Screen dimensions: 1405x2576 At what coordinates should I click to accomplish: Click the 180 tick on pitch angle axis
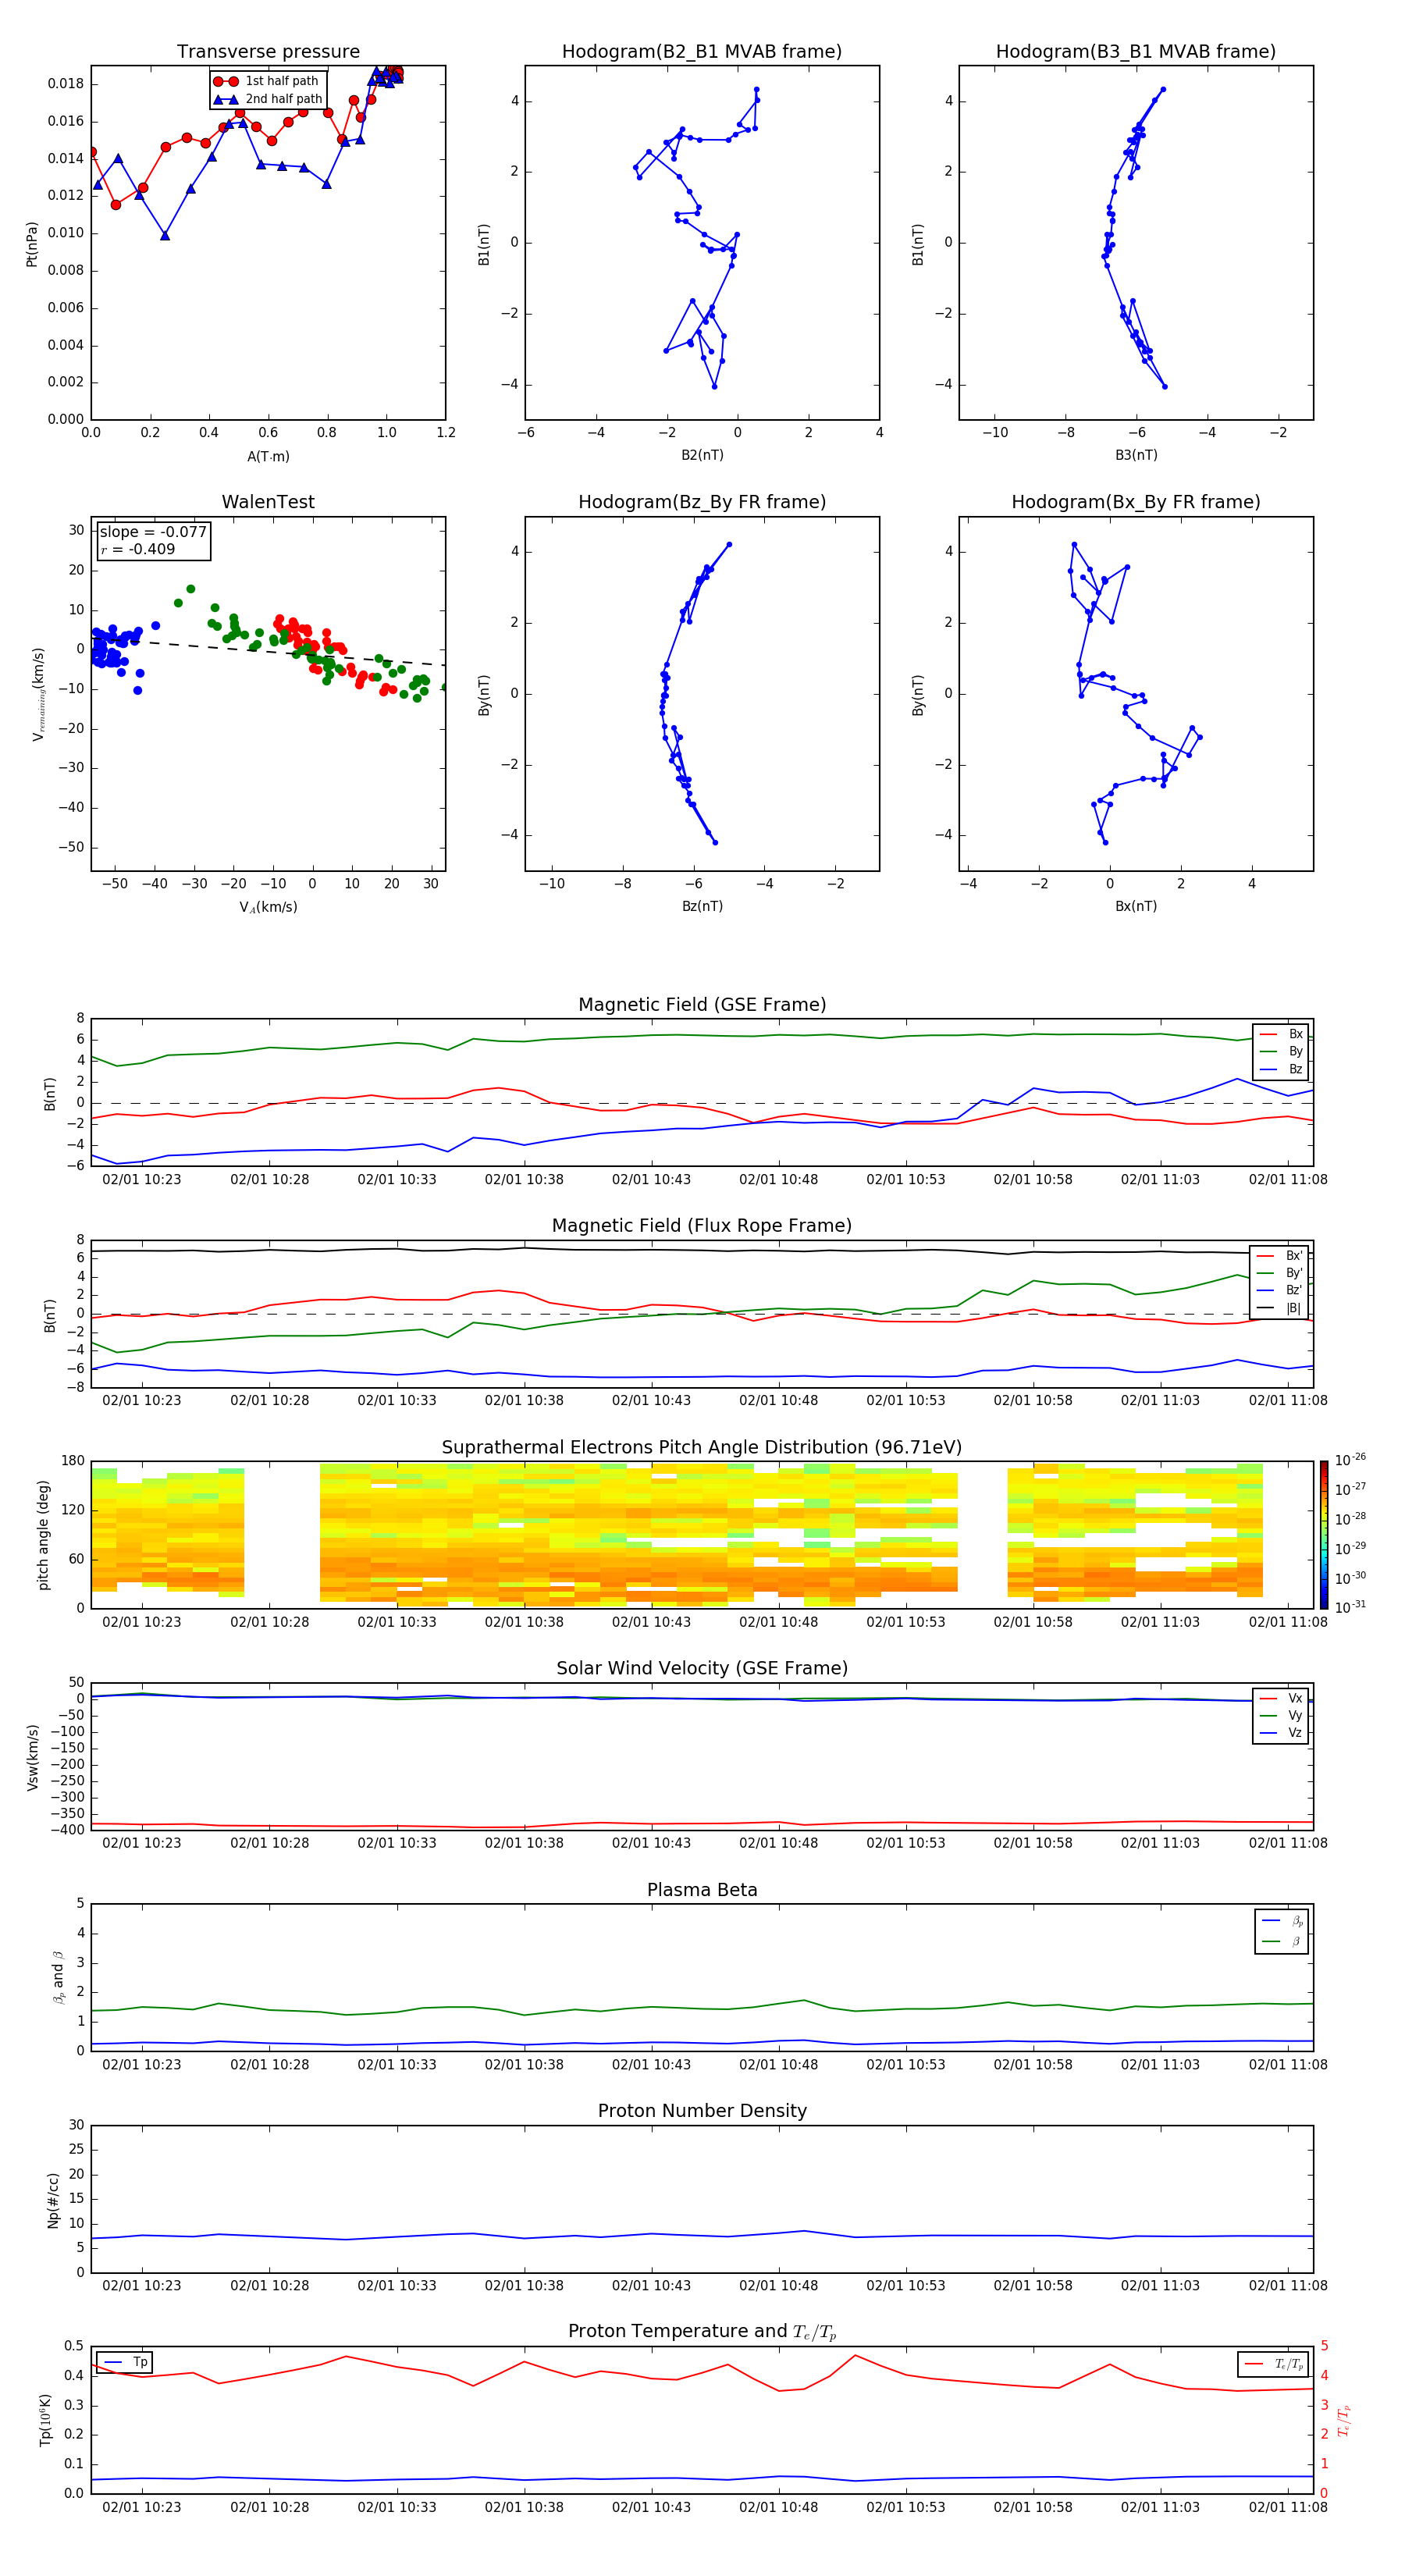click(x=73, y=1461)
